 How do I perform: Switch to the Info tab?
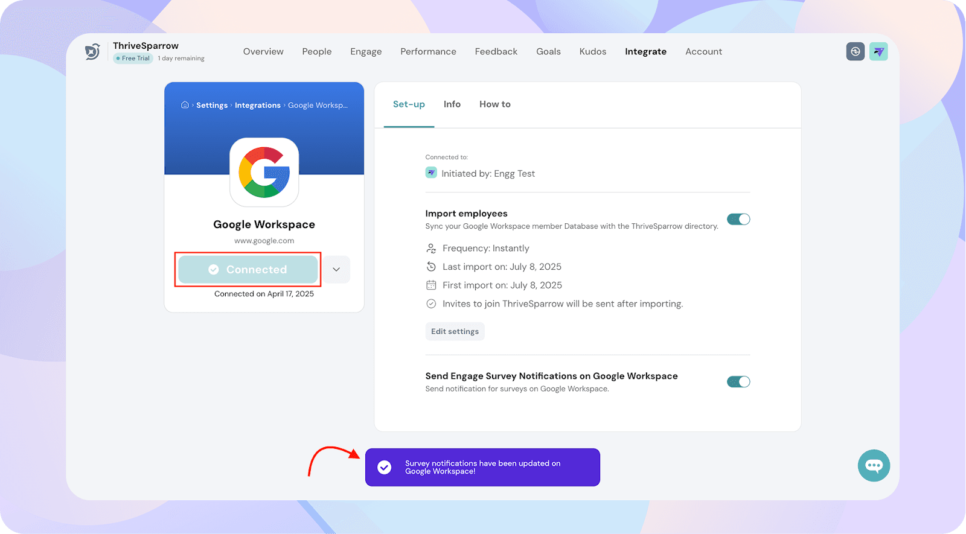point(452,104)
